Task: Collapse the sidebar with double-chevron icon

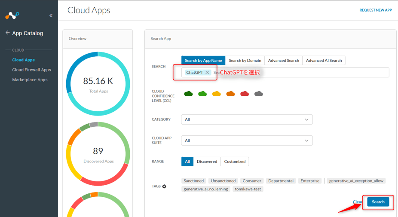Action: [51, 15]
